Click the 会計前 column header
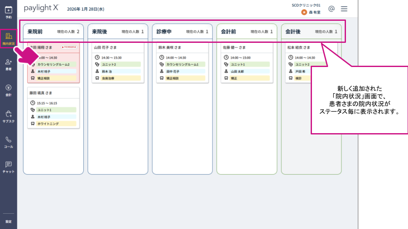 point(247,32)
